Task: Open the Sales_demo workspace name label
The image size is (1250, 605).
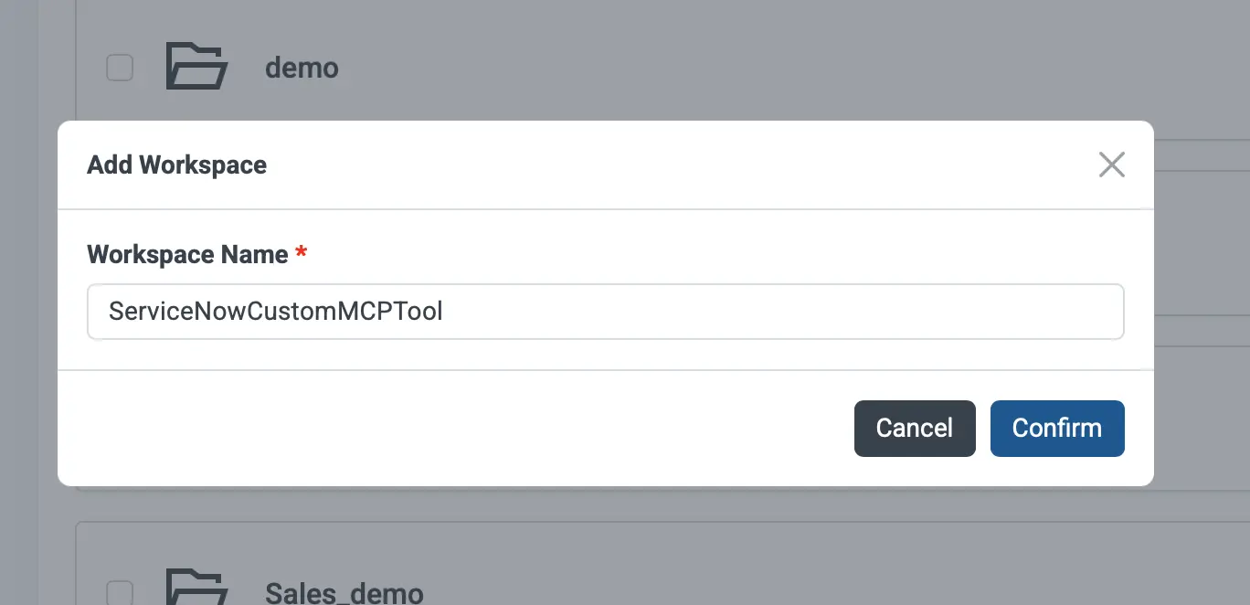Action: click(x=344, y=592)
